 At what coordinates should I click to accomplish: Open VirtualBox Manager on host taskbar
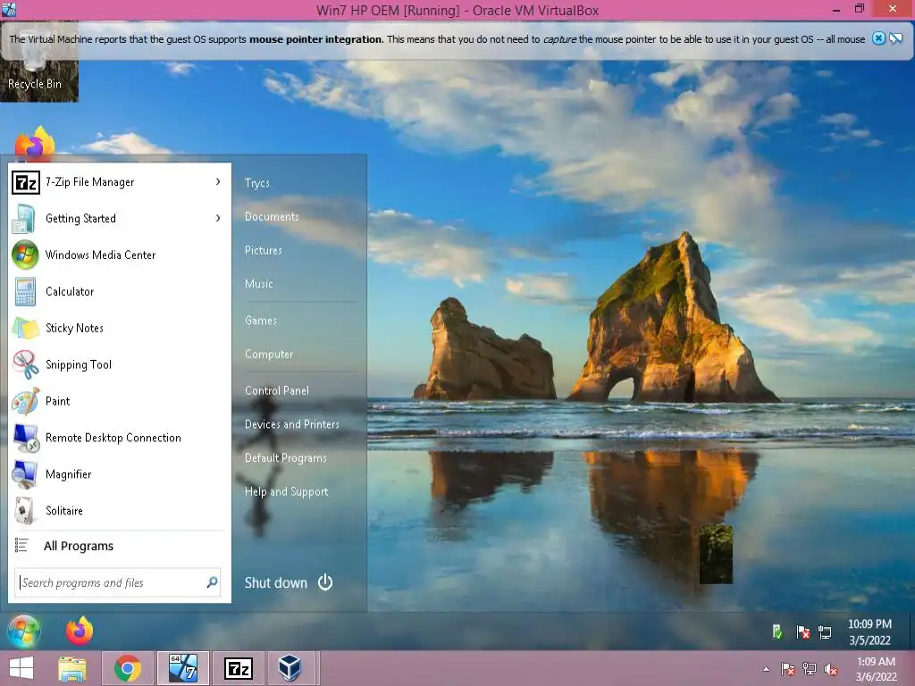(x=290, y=668)
